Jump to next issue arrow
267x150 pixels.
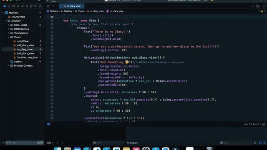click(x=264, y=11)
